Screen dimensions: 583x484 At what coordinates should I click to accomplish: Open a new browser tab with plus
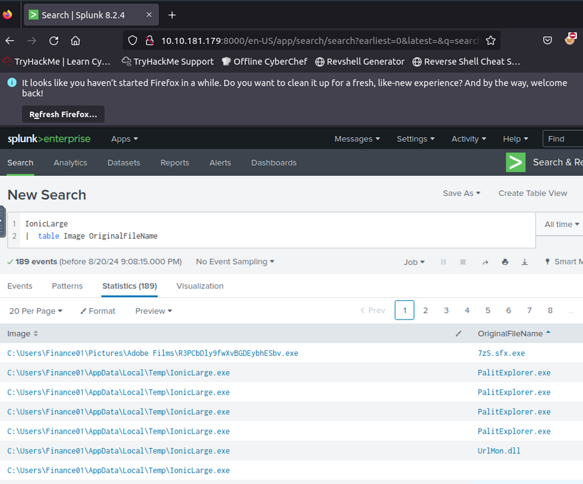tap(172, 15)
